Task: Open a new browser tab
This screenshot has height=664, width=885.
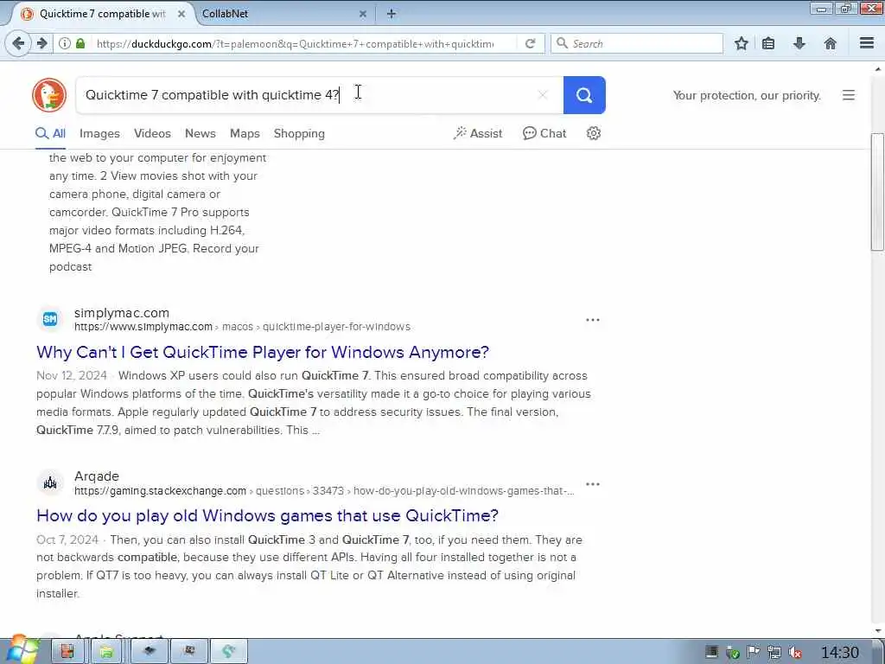Action: tap(392, 14)
